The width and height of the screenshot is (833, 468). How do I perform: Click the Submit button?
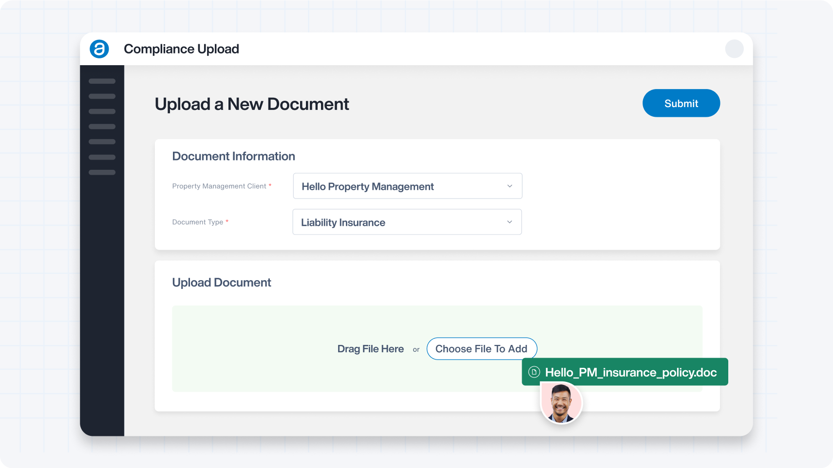(681, 103)
